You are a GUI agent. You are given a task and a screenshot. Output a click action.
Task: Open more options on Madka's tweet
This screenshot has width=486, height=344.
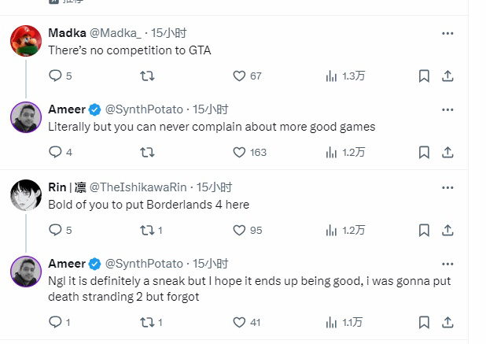point(447,33)
